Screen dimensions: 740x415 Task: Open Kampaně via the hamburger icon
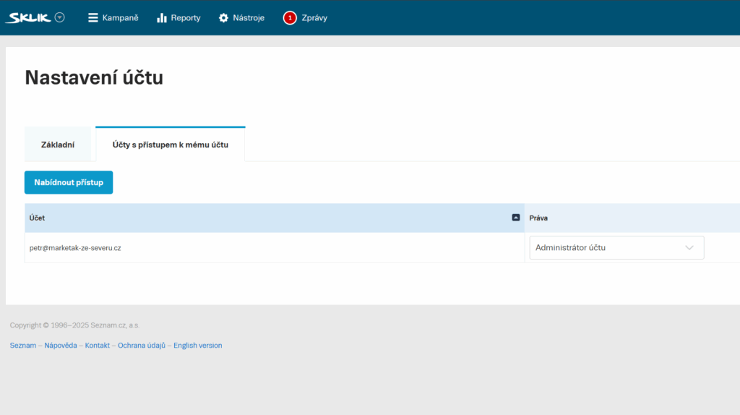click(x=92, y=17)
